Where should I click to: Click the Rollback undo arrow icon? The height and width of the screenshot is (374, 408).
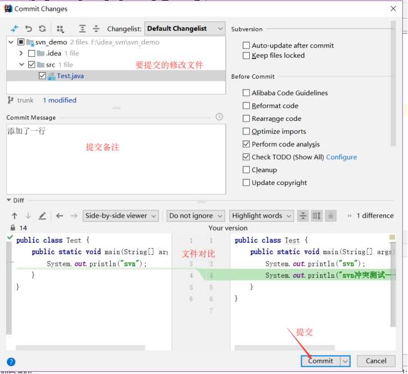coord(28,29)
